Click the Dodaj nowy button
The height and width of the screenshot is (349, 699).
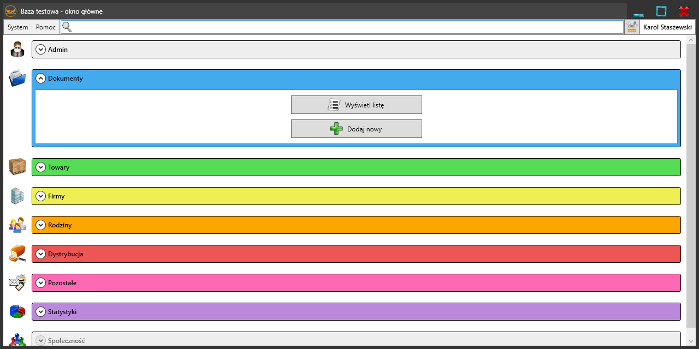(x=357, y=129)
